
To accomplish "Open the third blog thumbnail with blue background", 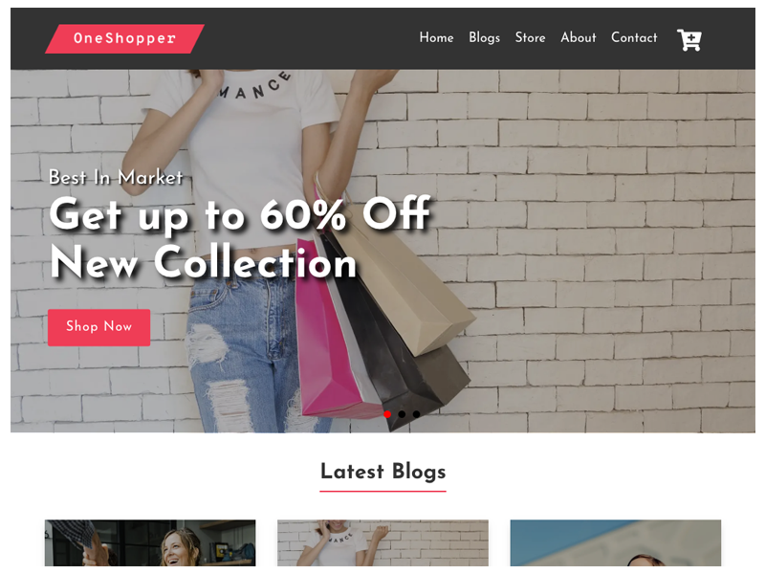I will pyautogui.click(x=615, y=542).
